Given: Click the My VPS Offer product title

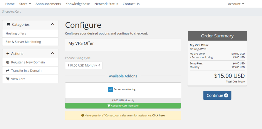Looking at the screenshot, I should (x=81, y=43).
